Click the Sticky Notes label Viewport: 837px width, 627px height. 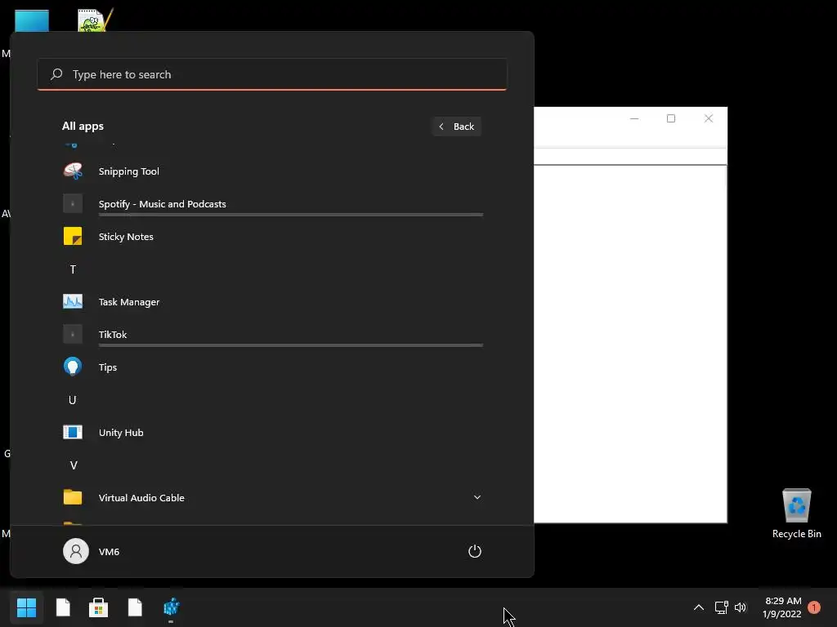(126, 236)
